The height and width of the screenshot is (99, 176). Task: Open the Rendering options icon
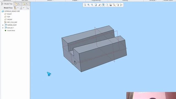pyautogui.click(x=100, y=5)
